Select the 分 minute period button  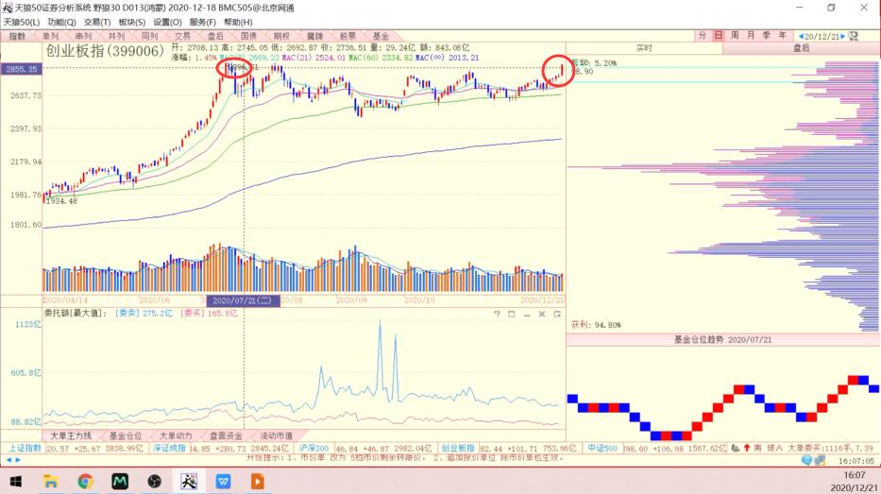(703, 35)
